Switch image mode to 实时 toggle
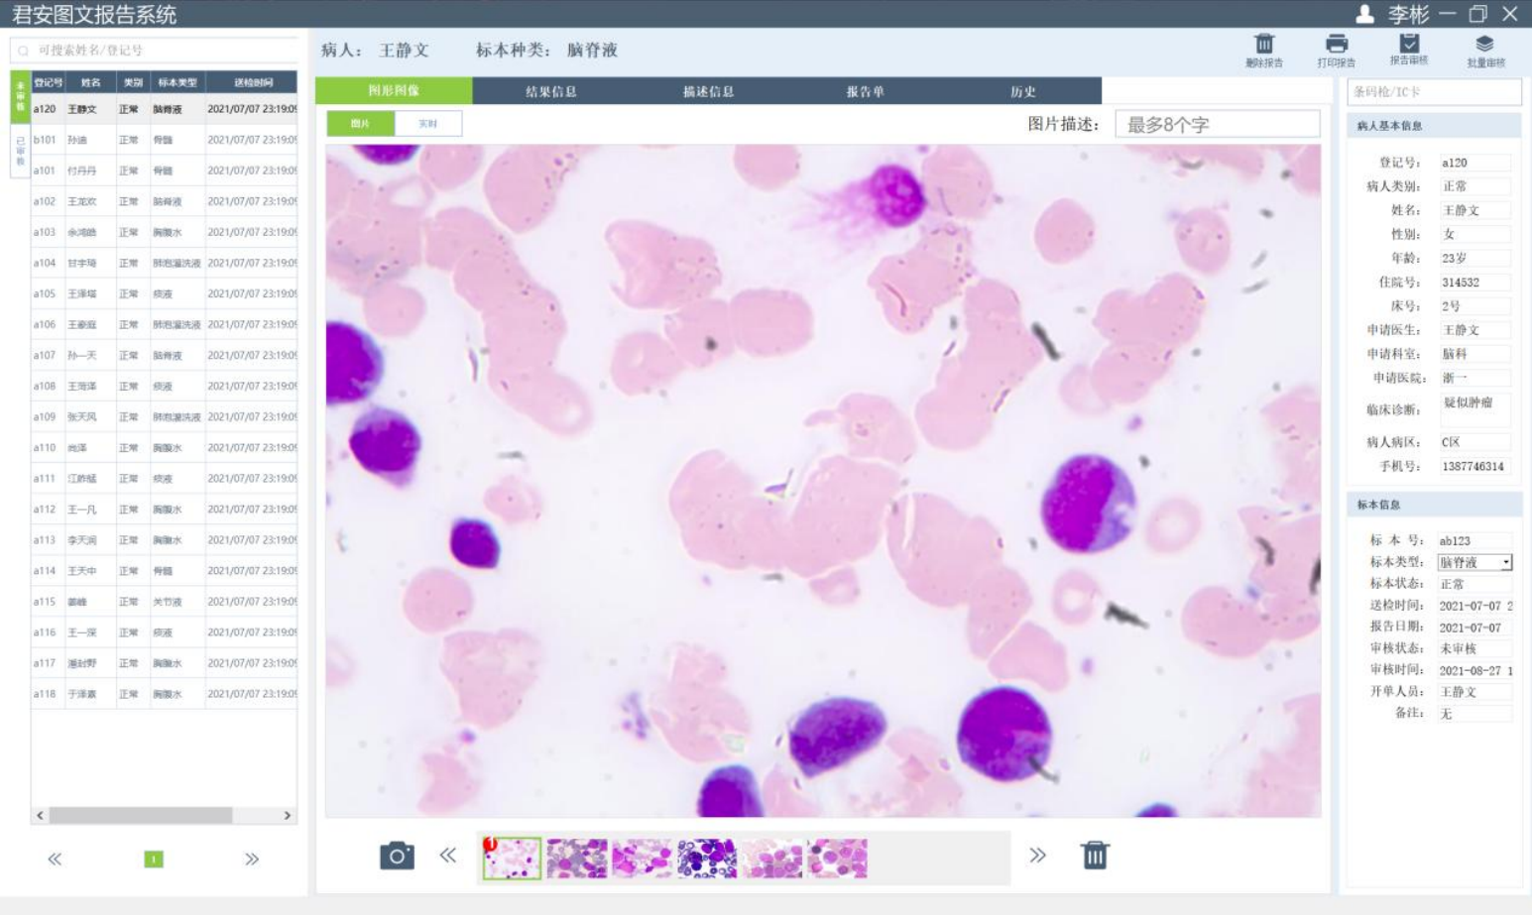Image resolution: width=1533 pixels, height=919 pixels. pyautogui.click(x=428, y=123)
